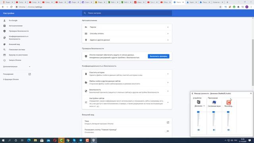Open Расширения via its external-link icon
This screenshot has width=254, height=143.
pyautogui.click(x=30, y=74)
